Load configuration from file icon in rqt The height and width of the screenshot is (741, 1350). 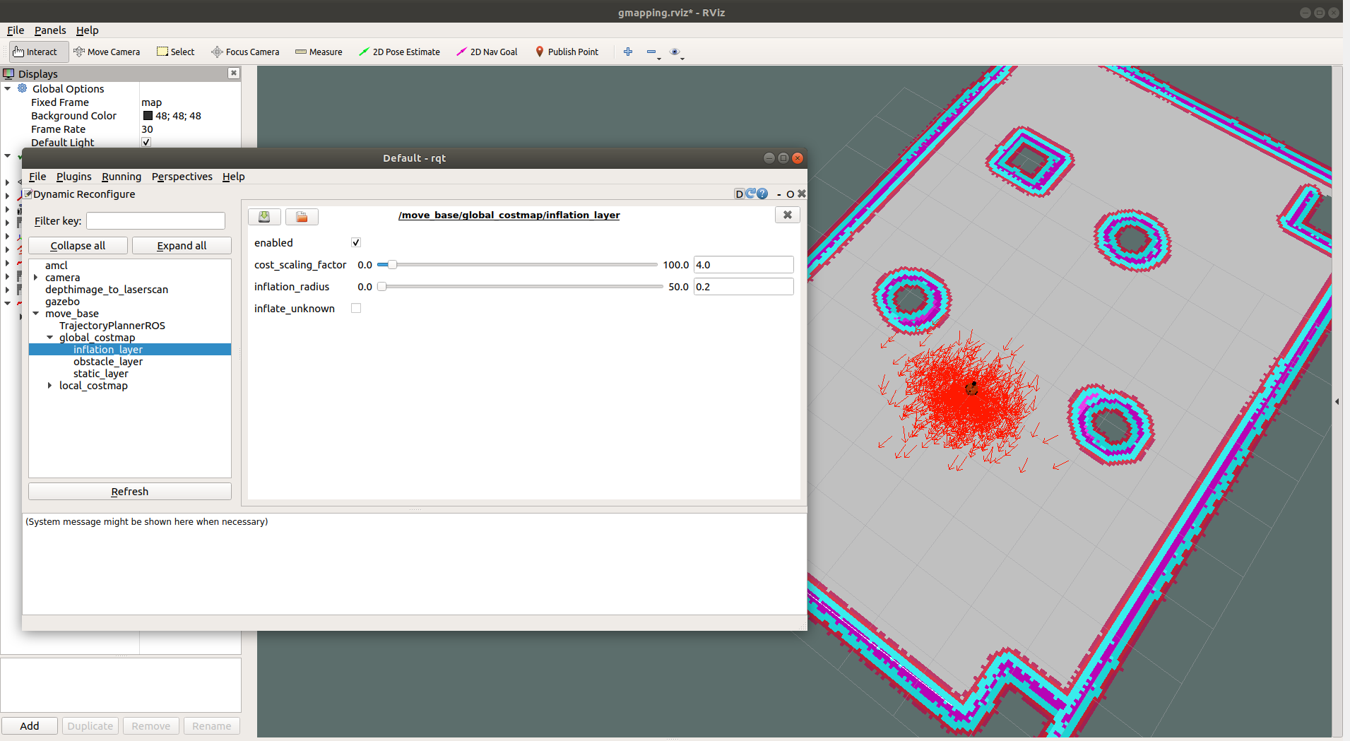(x=302, y=216)
